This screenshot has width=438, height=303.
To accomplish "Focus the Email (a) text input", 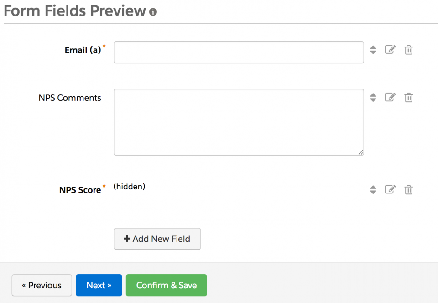I will coord(239,52).
